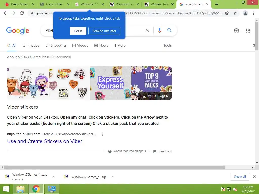Click the vertical scrollbar thumb
Screen dimensions: 259x194
[257, 36]
